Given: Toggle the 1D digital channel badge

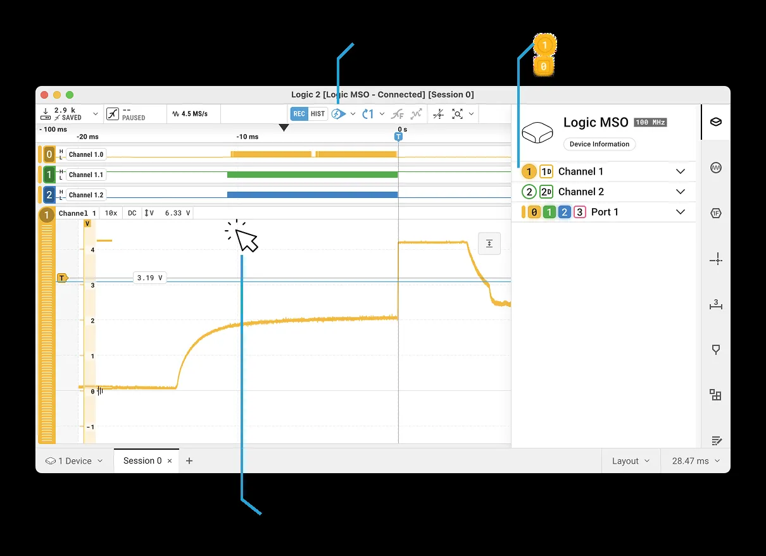Looking at the screenshot, I should [x=546, y=171].
